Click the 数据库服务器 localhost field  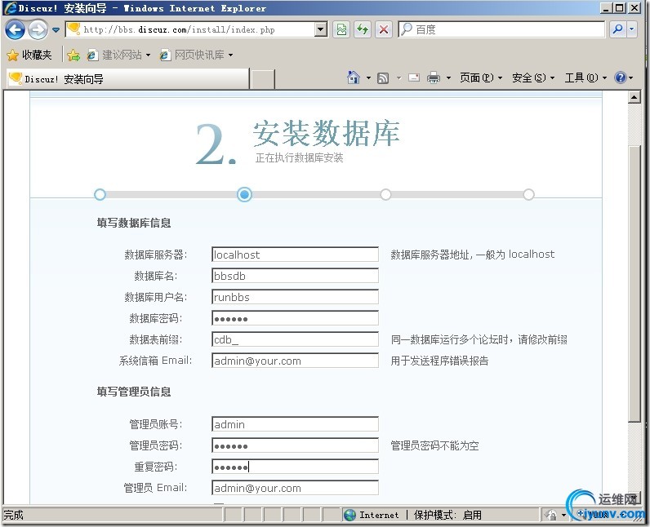[x=295, y=255]
